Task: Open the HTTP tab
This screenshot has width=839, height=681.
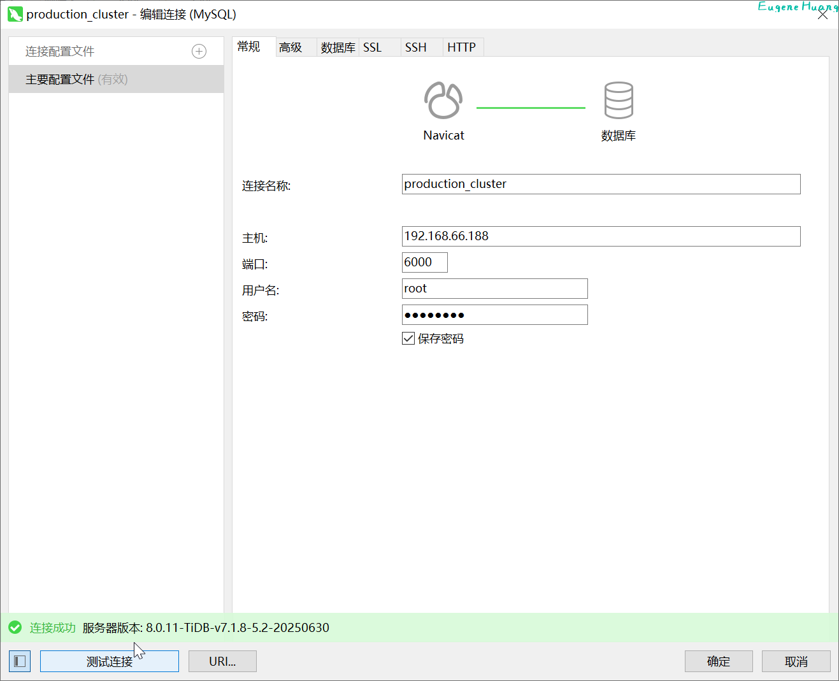Action: (x=461, y=47)
